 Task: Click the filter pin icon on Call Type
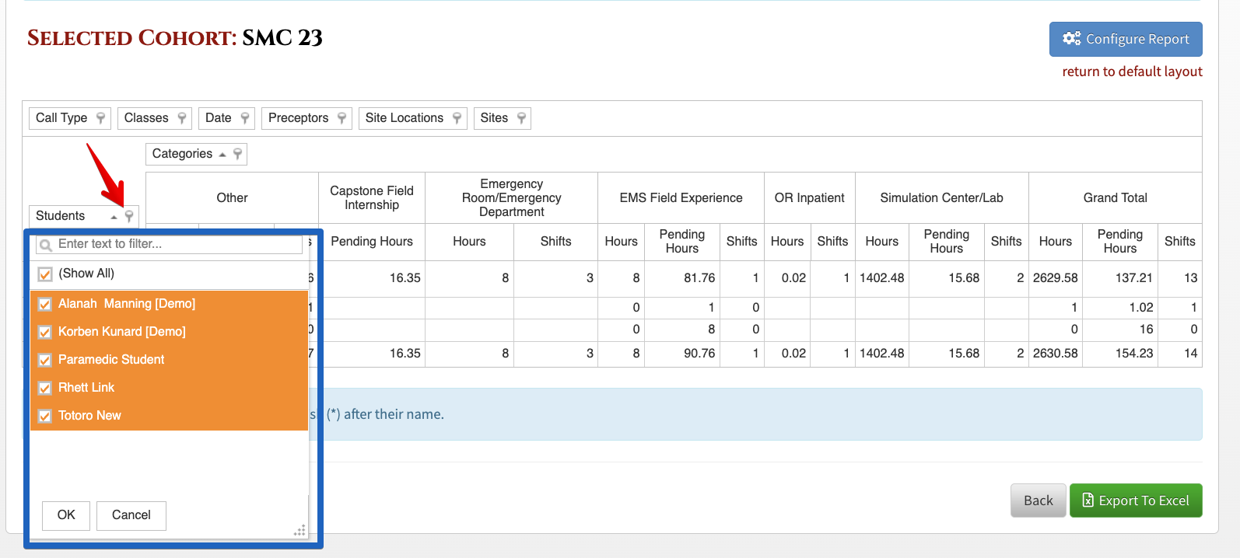pyautogui.click(x=100, y=118)
